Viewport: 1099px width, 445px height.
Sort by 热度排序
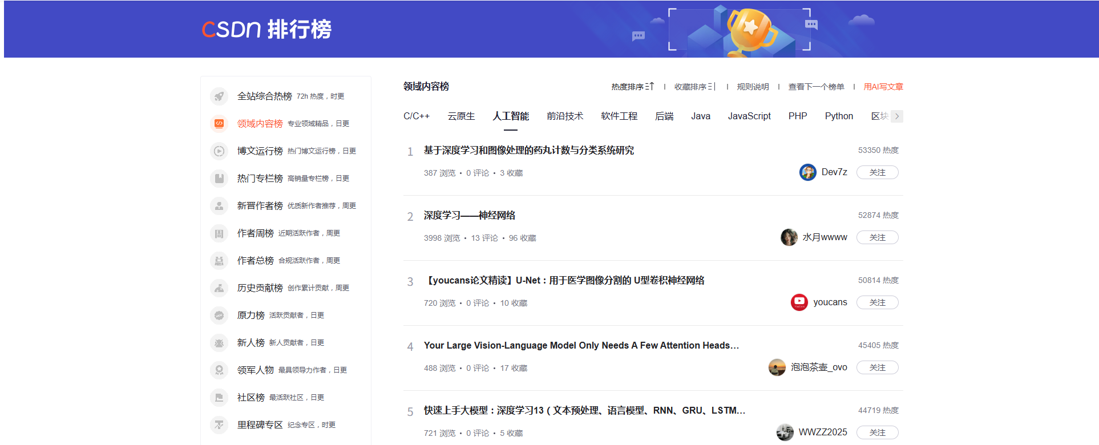click(x=632, y=87)
